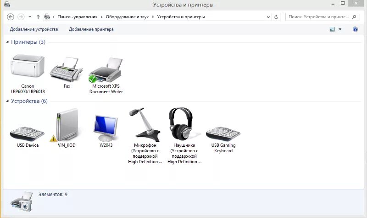Click Устройства и принтеры breadcrumb
Viewport: 367px width, 218px height.
(x=181, y=17)
